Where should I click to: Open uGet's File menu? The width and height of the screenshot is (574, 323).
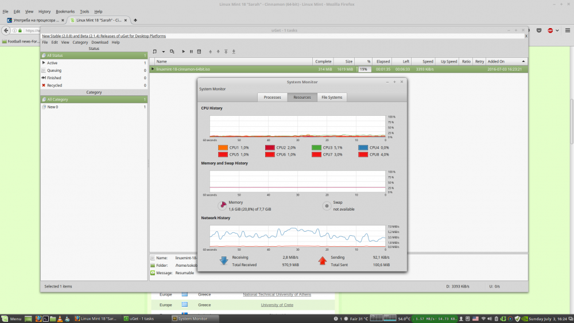pyautogui.click(x=45, y=42)
